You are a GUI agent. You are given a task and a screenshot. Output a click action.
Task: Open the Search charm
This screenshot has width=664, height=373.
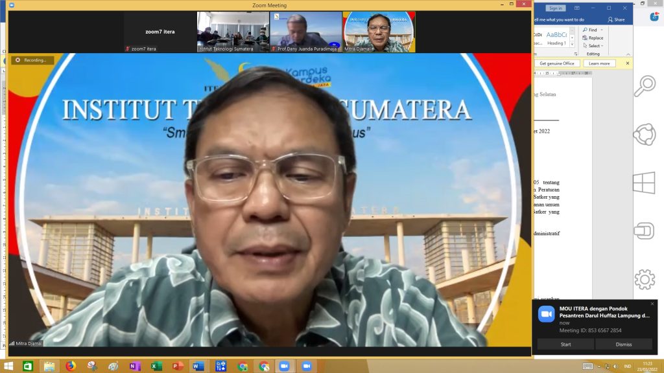(645, 86)
